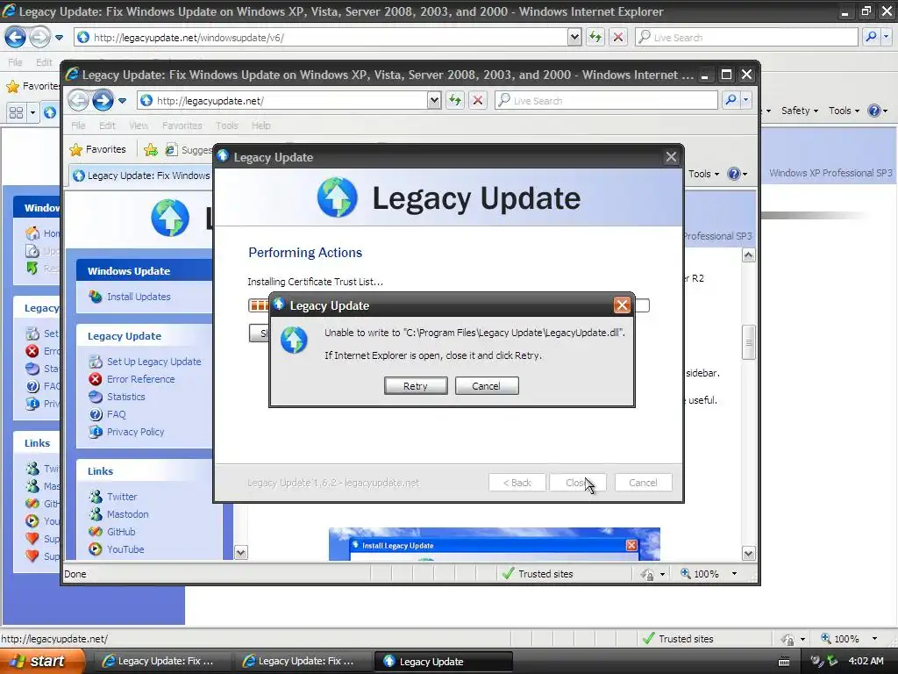Click Refresh icon in front IE window
Viewport: 898px width, 674px height.
(455, 101)
